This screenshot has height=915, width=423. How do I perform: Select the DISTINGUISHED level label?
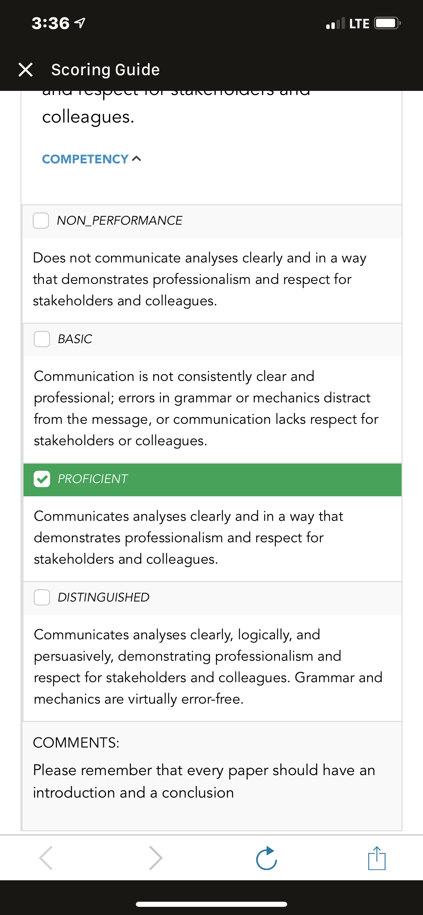click(x=104, y=597)
